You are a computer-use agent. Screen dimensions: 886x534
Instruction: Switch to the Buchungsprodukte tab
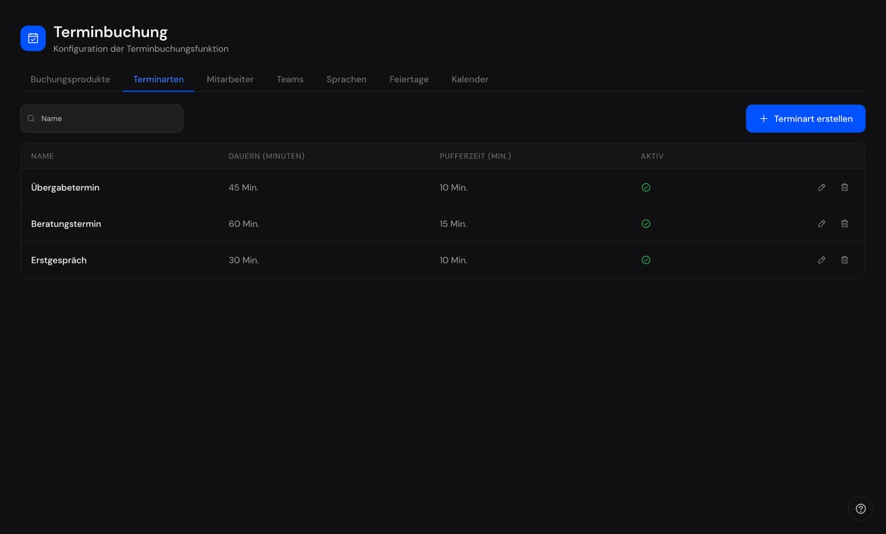[x=70, y=79]
